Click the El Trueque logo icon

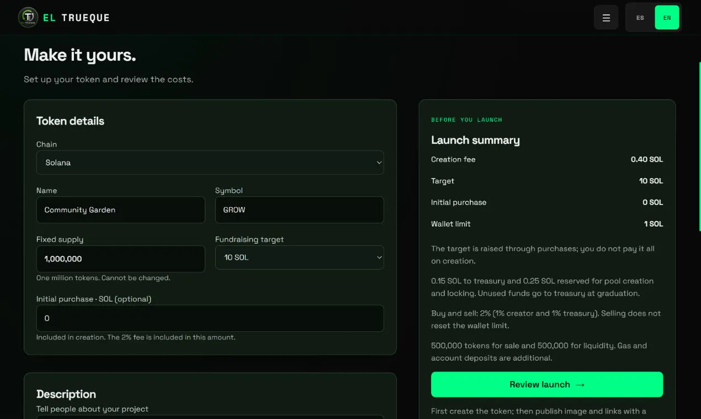coord(28,17)
